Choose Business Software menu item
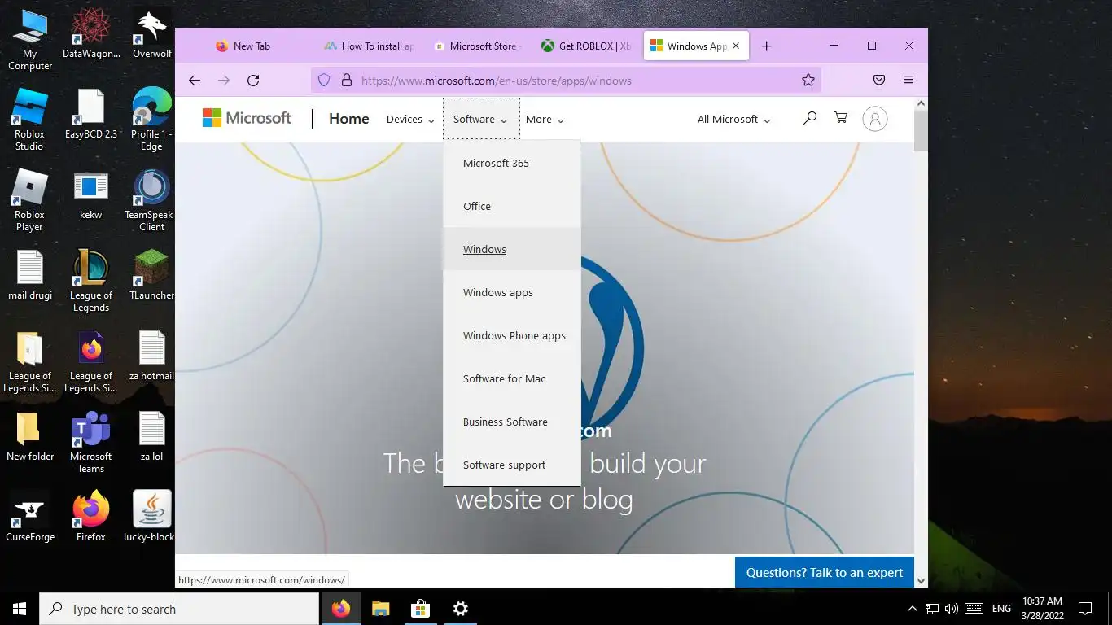The image size is (1112, 625). [512, 422]
